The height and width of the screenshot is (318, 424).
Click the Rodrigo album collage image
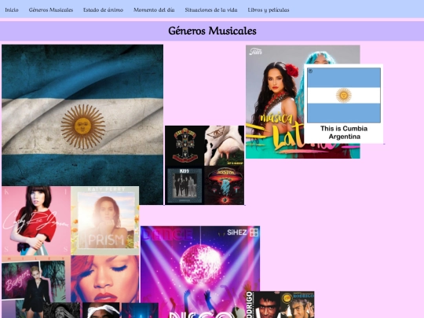click(280, 305)
